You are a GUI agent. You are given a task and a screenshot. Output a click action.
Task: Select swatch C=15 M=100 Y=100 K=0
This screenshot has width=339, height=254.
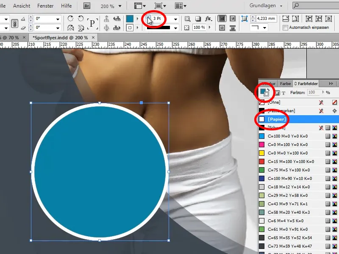pos(298,162)
